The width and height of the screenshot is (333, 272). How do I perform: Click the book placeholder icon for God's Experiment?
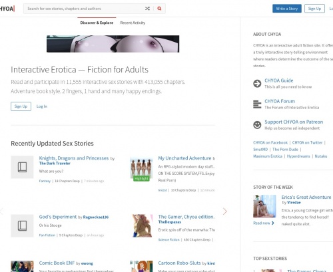pyautogui.click(x=22, y=225)
